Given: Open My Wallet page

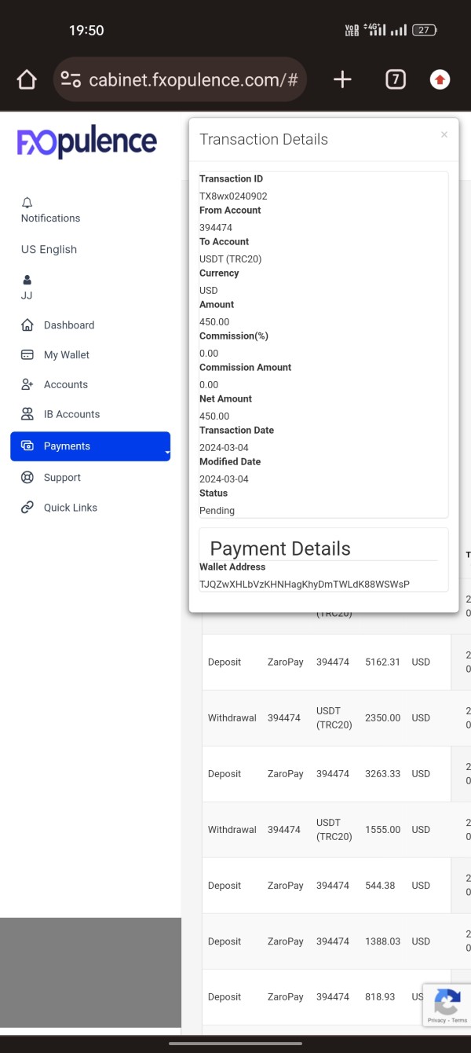Looking at the screenshot, I should tap(67, 354).
